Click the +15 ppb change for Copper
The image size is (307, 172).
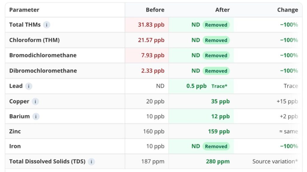[x=288, y=102]
